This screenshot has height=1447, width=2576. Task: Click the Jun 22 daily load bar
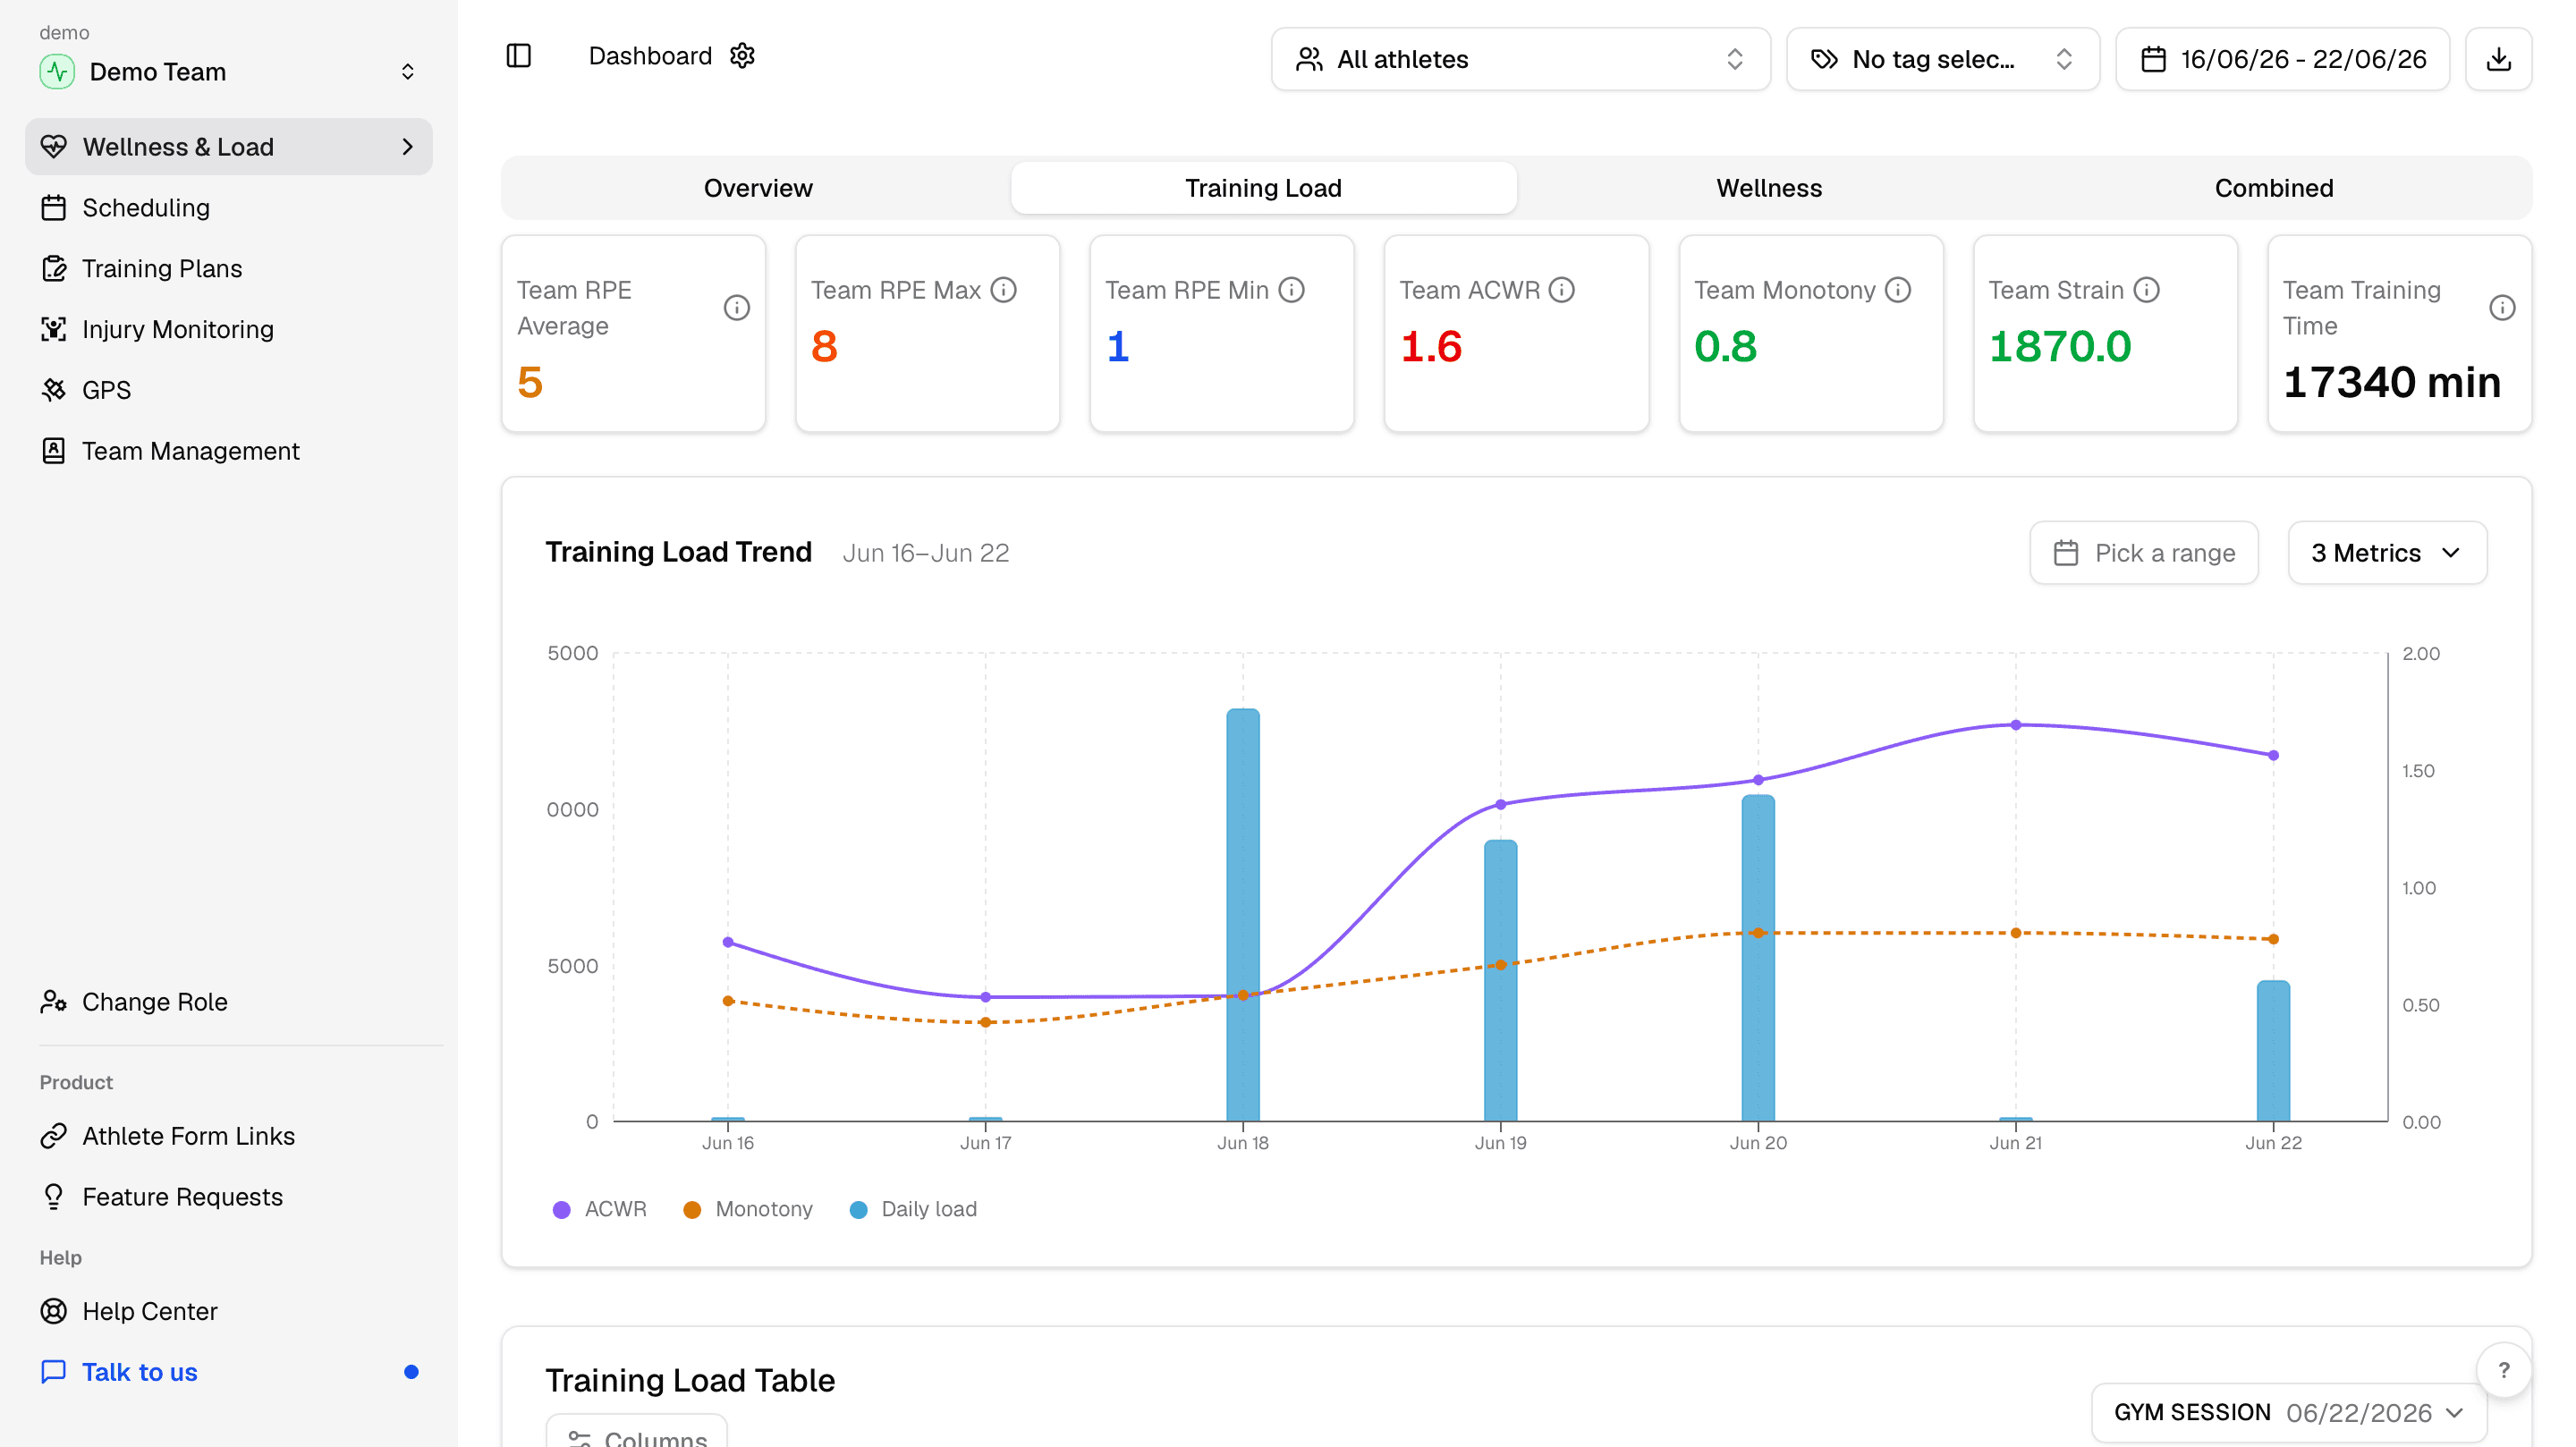2273,1051
